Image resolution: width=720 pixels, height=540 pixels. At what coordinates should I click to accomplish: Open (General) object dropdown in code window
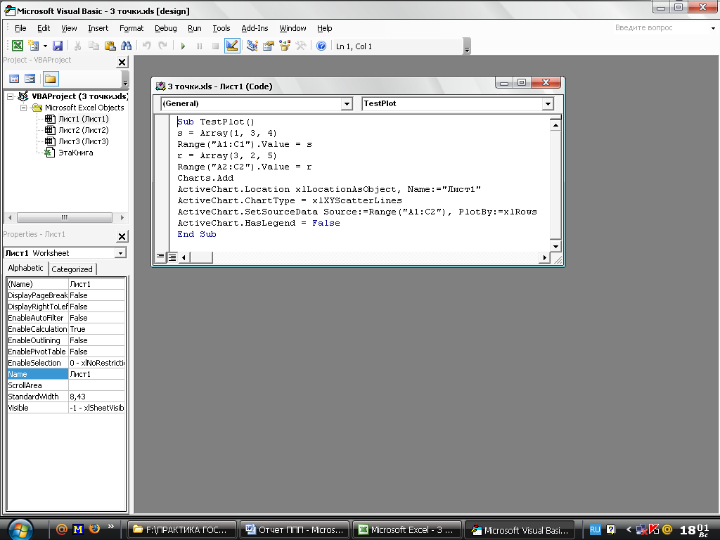click(347, 104)
